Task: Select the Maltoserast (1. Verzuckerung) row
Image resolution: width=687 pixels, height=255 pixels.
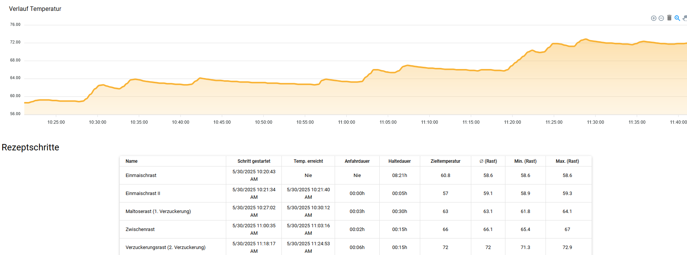Action: 158,211
